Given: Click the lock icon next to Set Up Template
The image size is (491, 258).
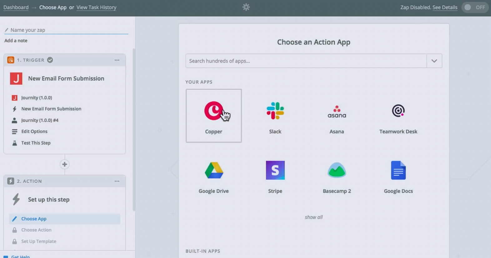Looking at the screenshot, I should [14, 241].
